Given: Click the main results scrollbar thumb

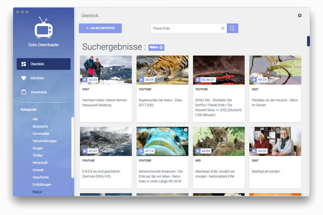Looking at the screenshot, I should [x=308, y=41].
